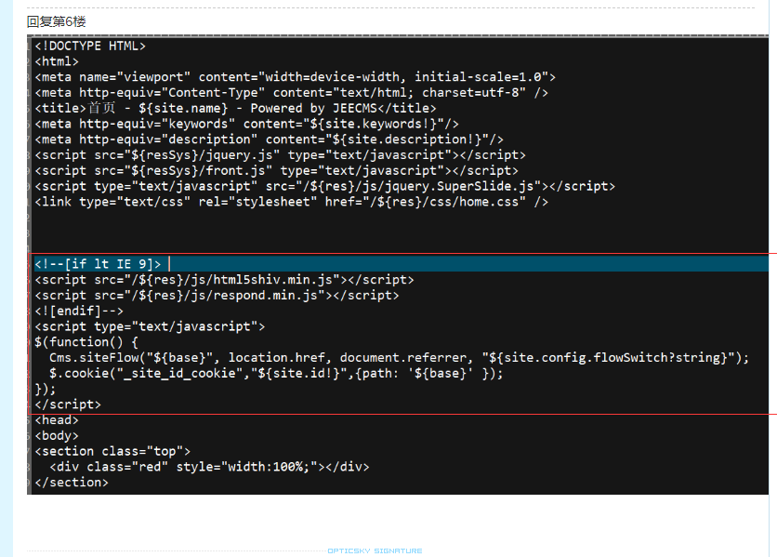The height and width of the screenshot is (557, 777).
Task: Select the meta keywords code line
Action: pos(247,124)
